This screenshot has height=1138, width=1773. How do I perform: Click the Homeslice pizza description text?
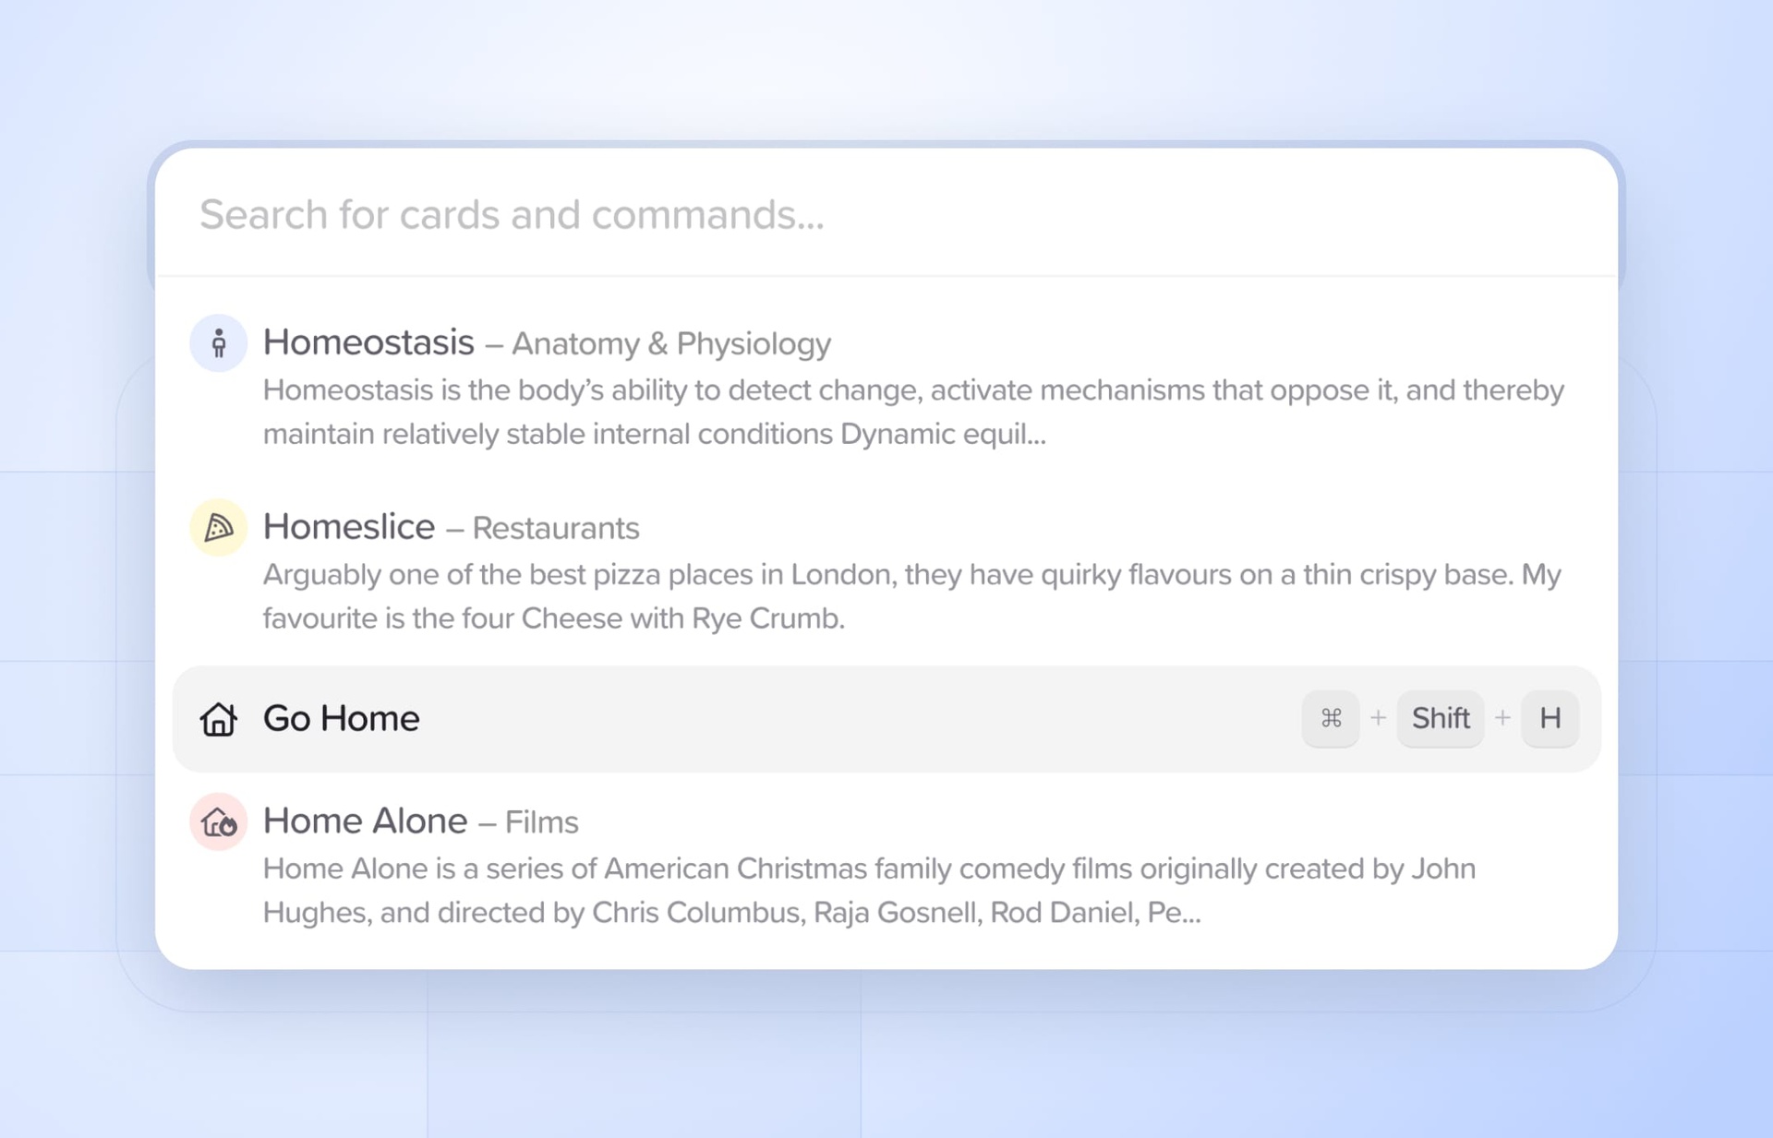tap(911, 596)
